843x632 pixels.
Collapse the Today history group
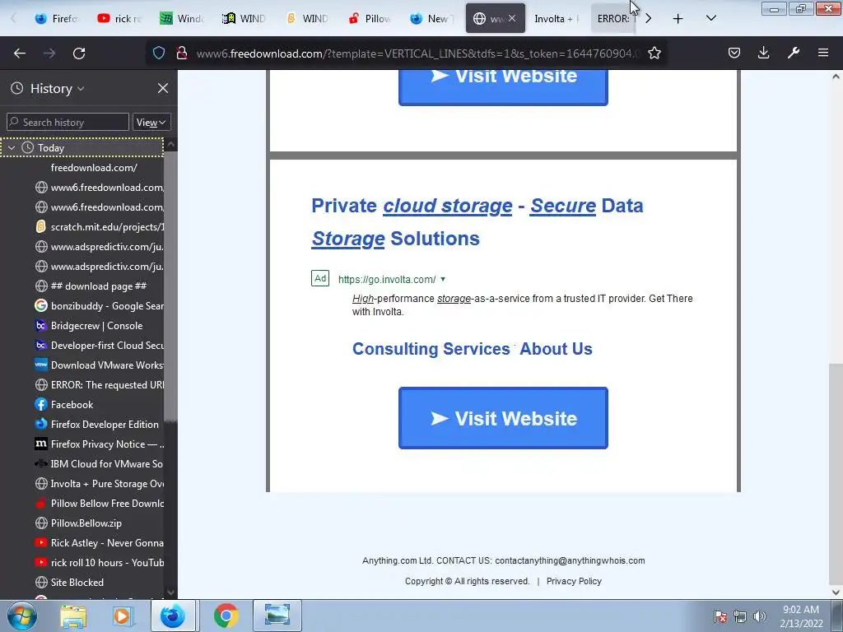tap(12, 148)
